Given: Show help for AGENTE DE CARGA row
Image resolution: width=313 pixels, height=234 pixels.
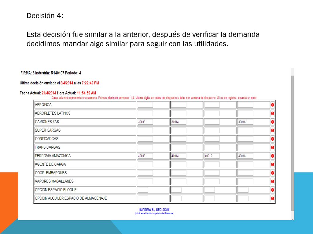Looking at the screenshot, I should [272, 165].
